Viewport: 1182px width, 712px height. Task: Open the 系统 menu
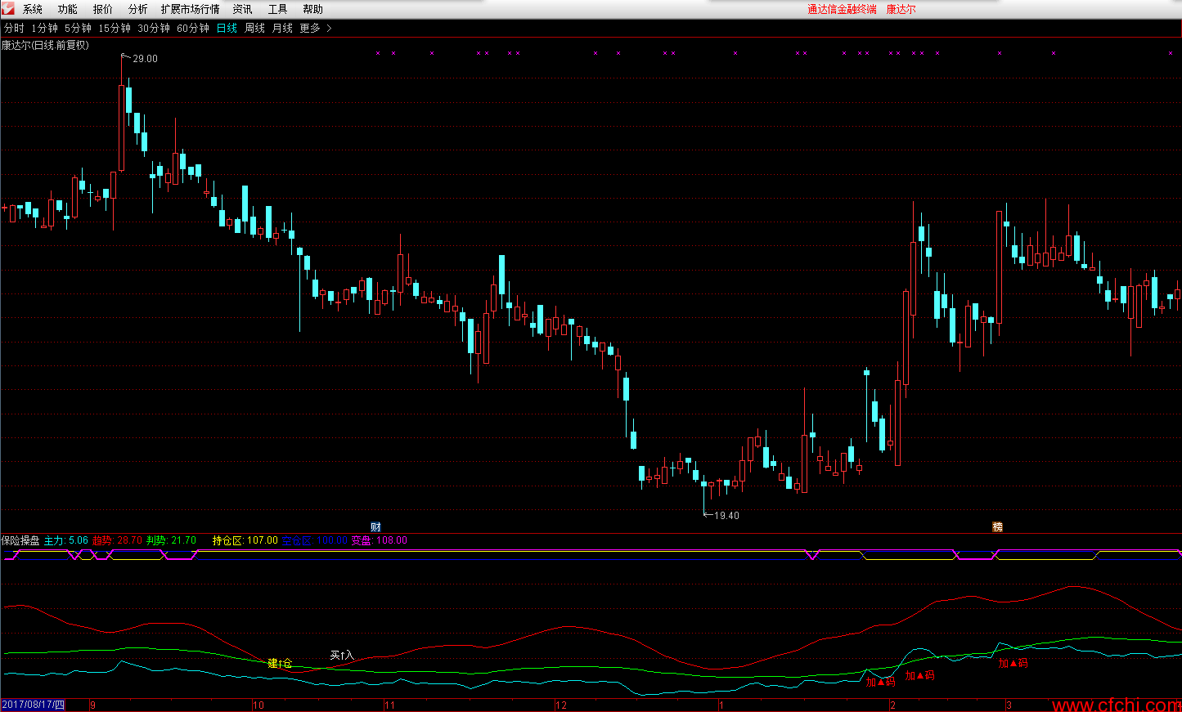[x=33, y=10]
